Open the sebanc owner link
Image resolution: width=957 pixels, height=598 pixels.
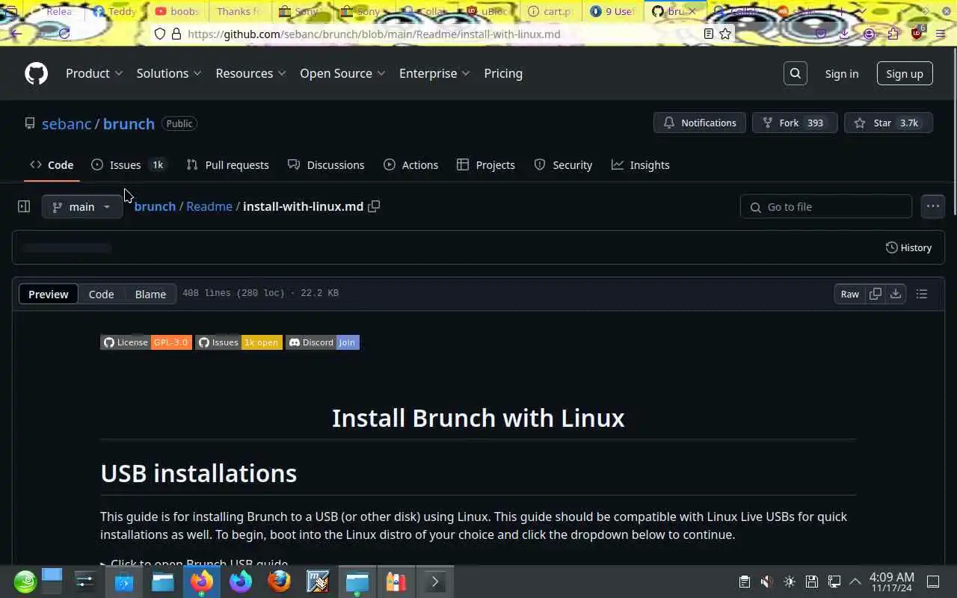(x=67, y=123)
